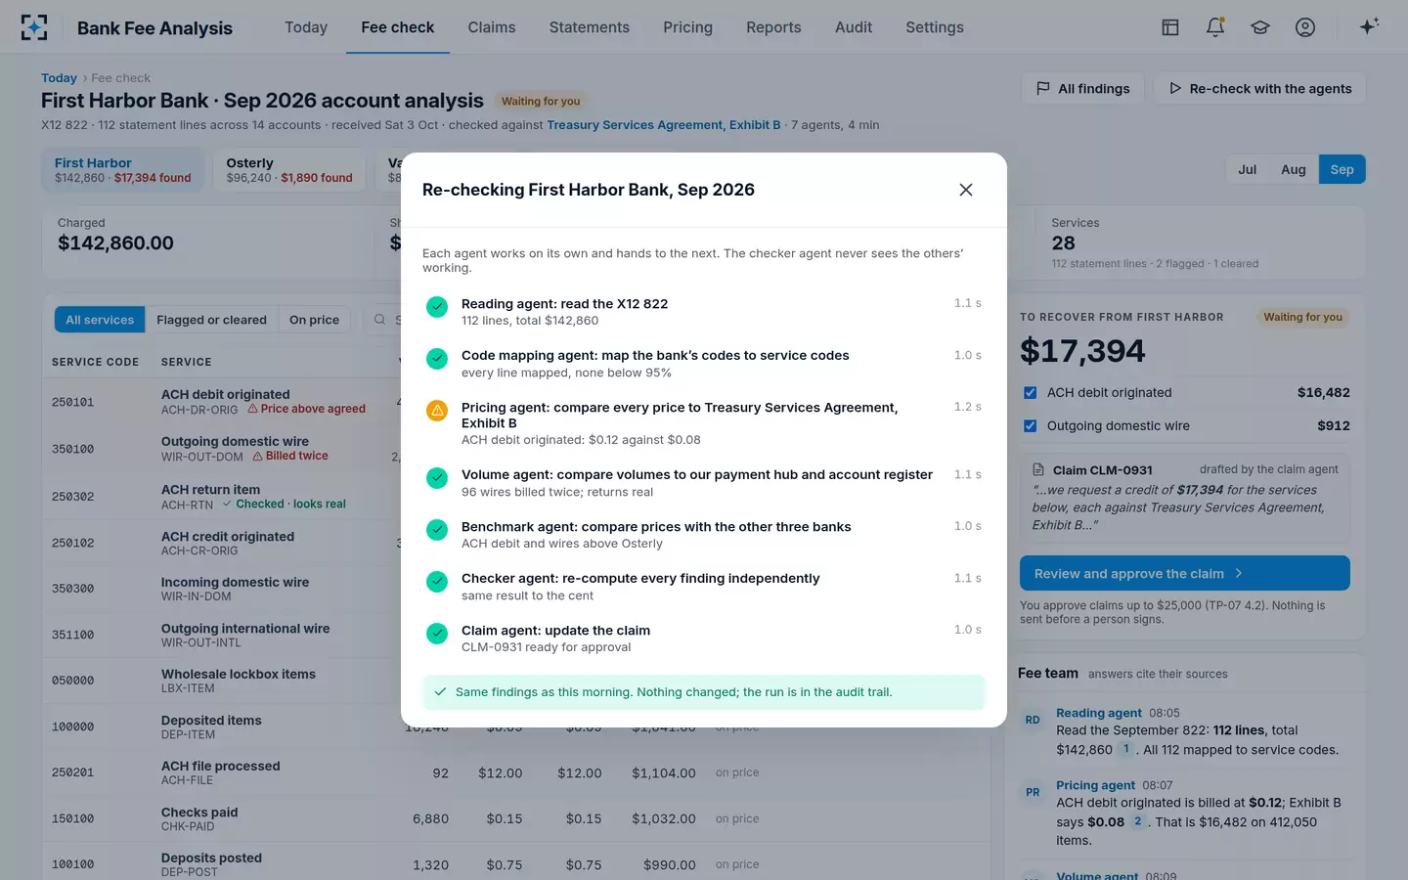Click the 'Waiting for you' badge near title
The height and width of the screenshot is (880, 1408).
tap(541, 101)
